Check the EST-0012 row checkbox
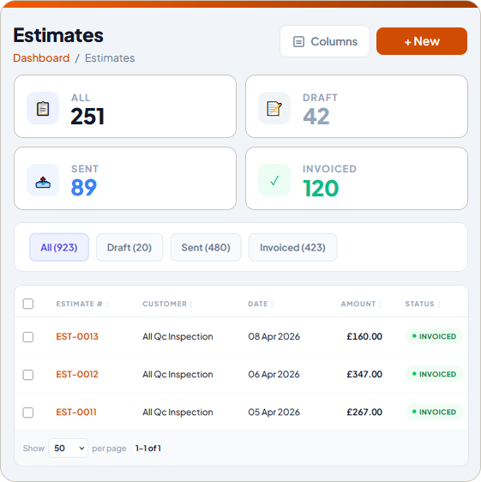 [28, 375]
